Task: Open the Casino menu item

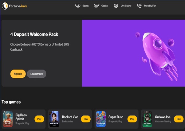Action: [x=104, y=6]
